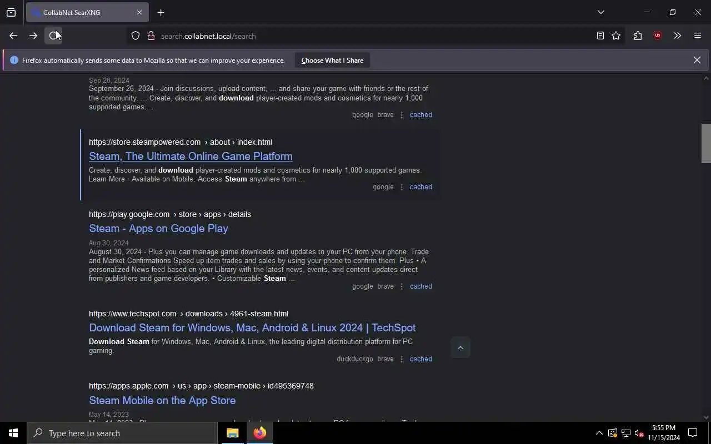
Task: Open Steam Mobile on the App Store link
Action: coord(162,401)
